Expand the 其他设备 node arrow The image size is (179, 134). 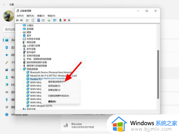[x=21, y=42]
